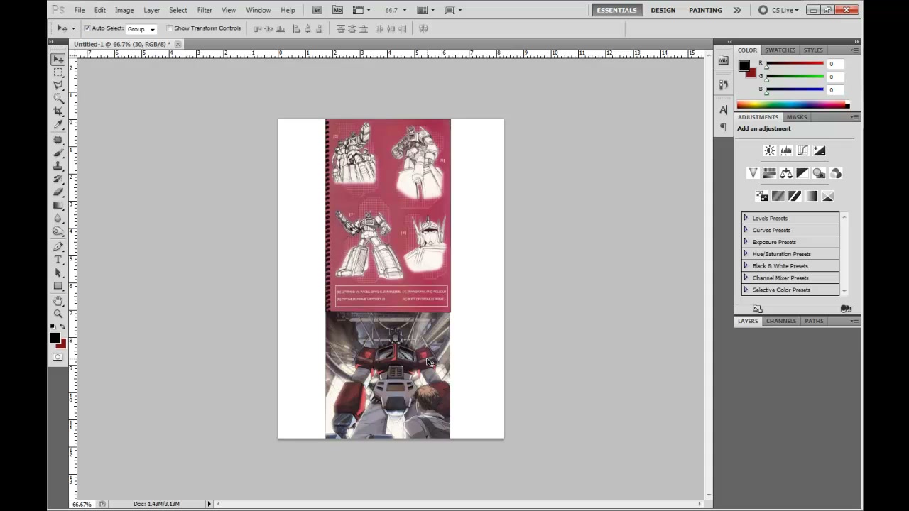
Task: Switch to the Paths tab
Action: tap(814, 321)
